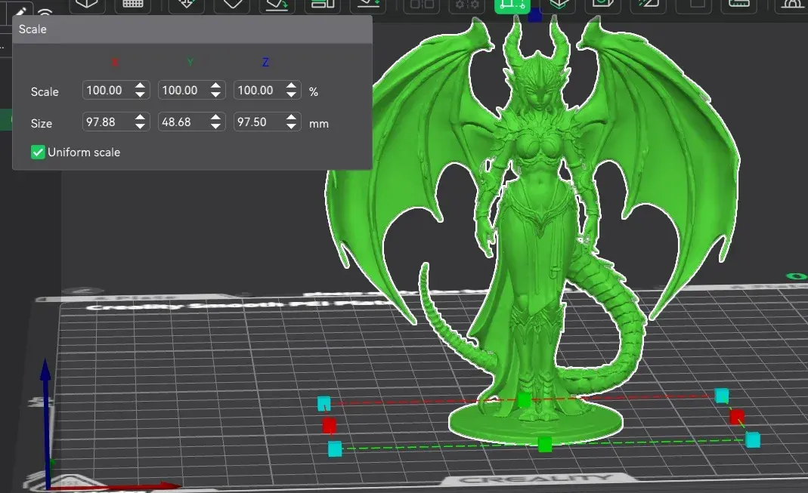Select the active green Scale tool icon

click(512, 5)
